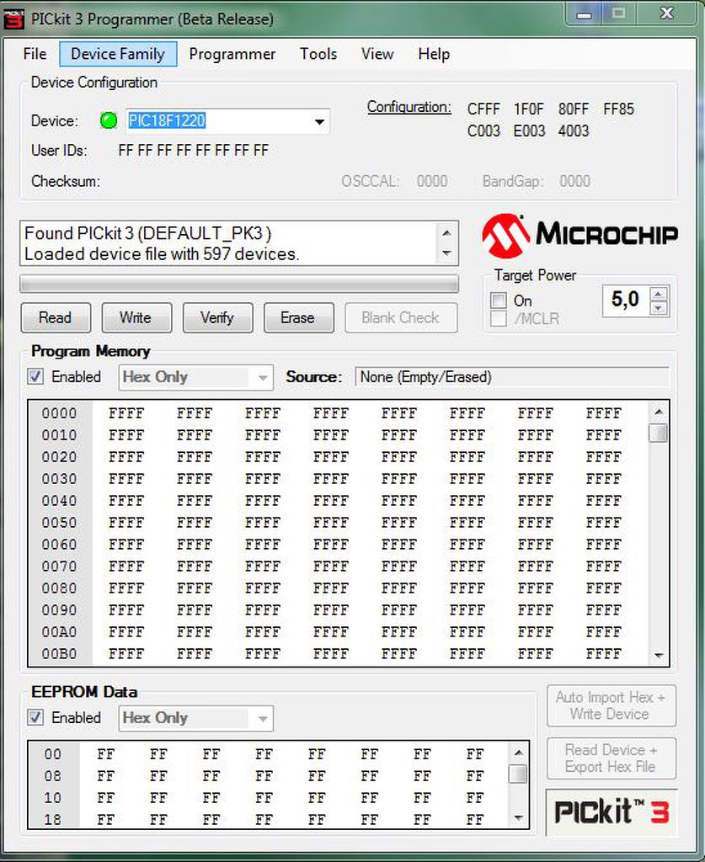The width and height of the screenshot is (705, 862).
Task: Click configuration word C003
Action: 484,130
